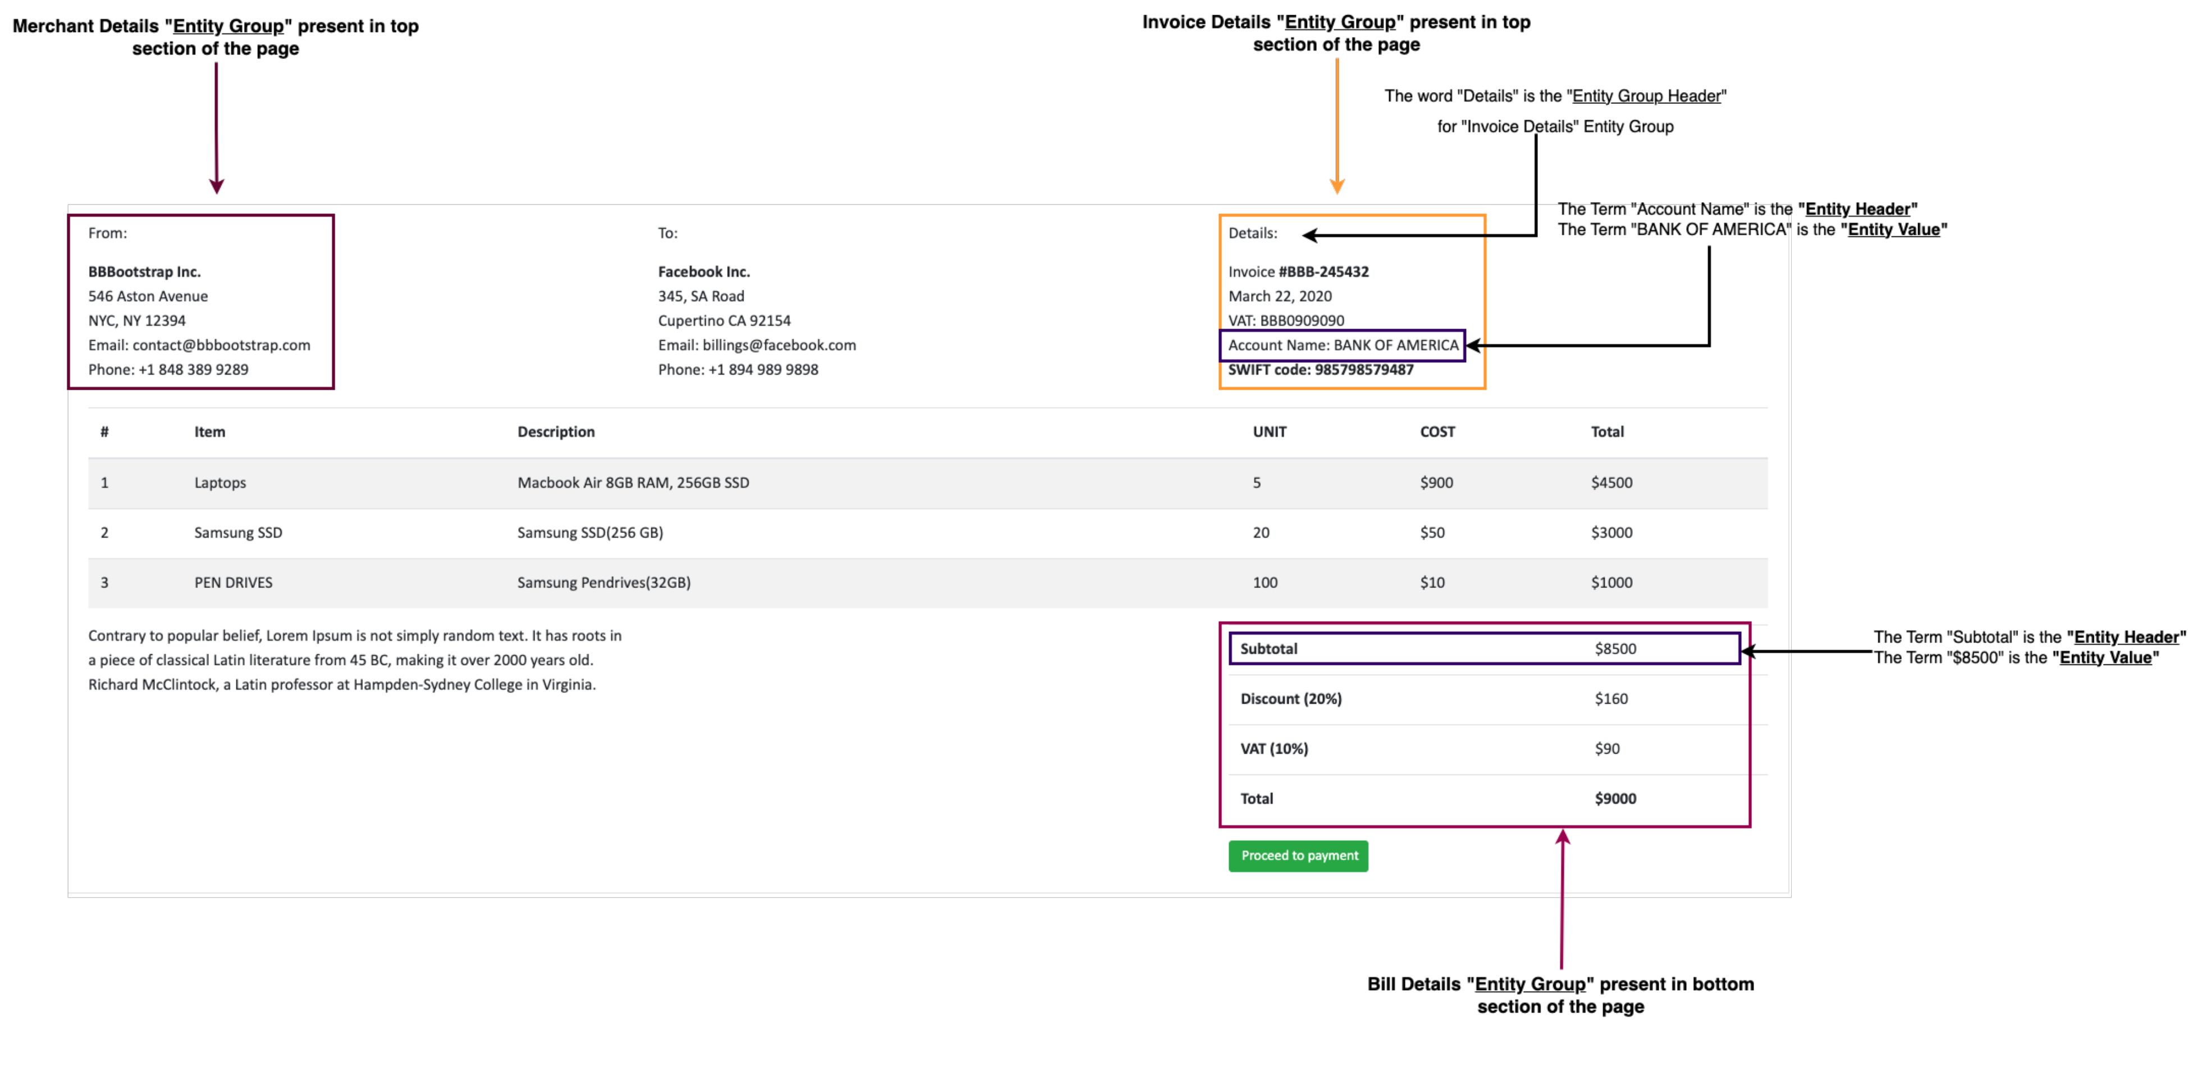Select the Laptops item row
The height and width of the screenshot is (1076, 2196).
220,482
